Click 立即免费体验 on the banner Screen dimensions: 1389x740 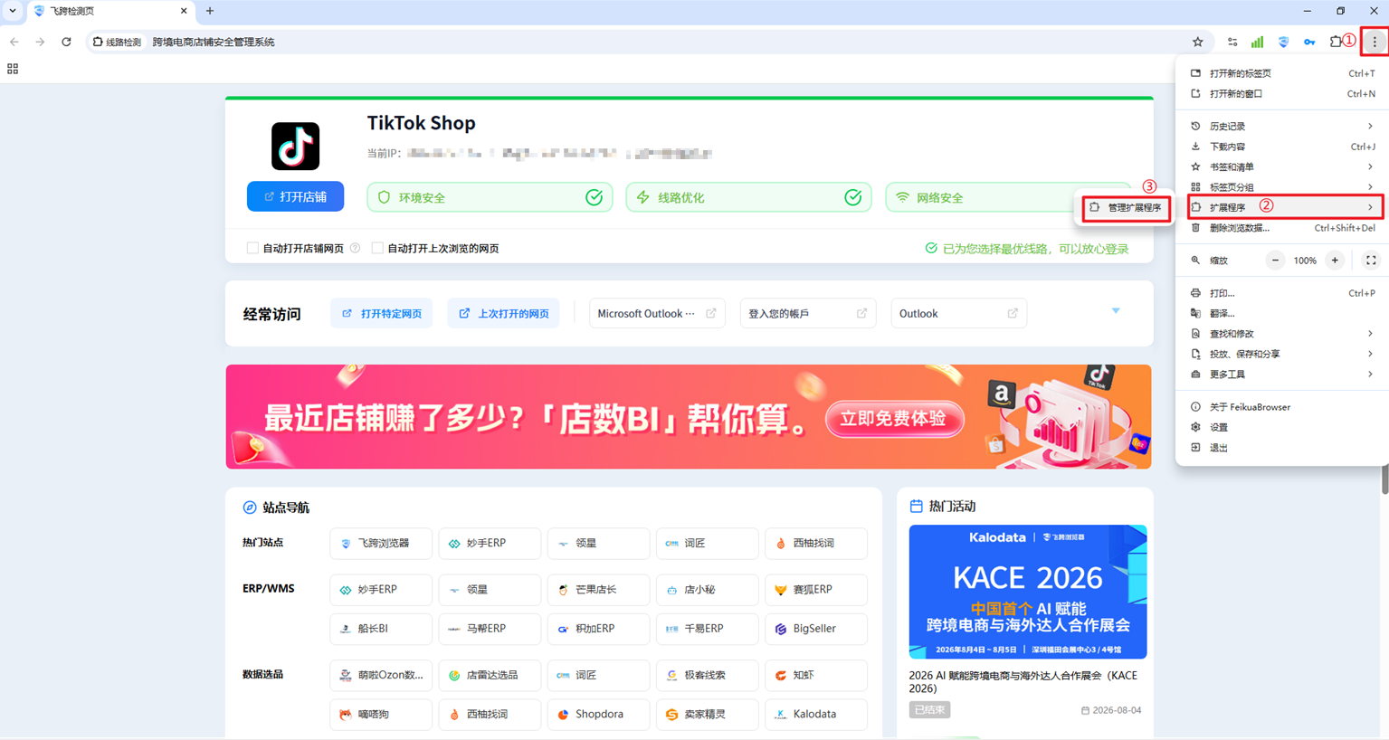click(x=894, y=419)
